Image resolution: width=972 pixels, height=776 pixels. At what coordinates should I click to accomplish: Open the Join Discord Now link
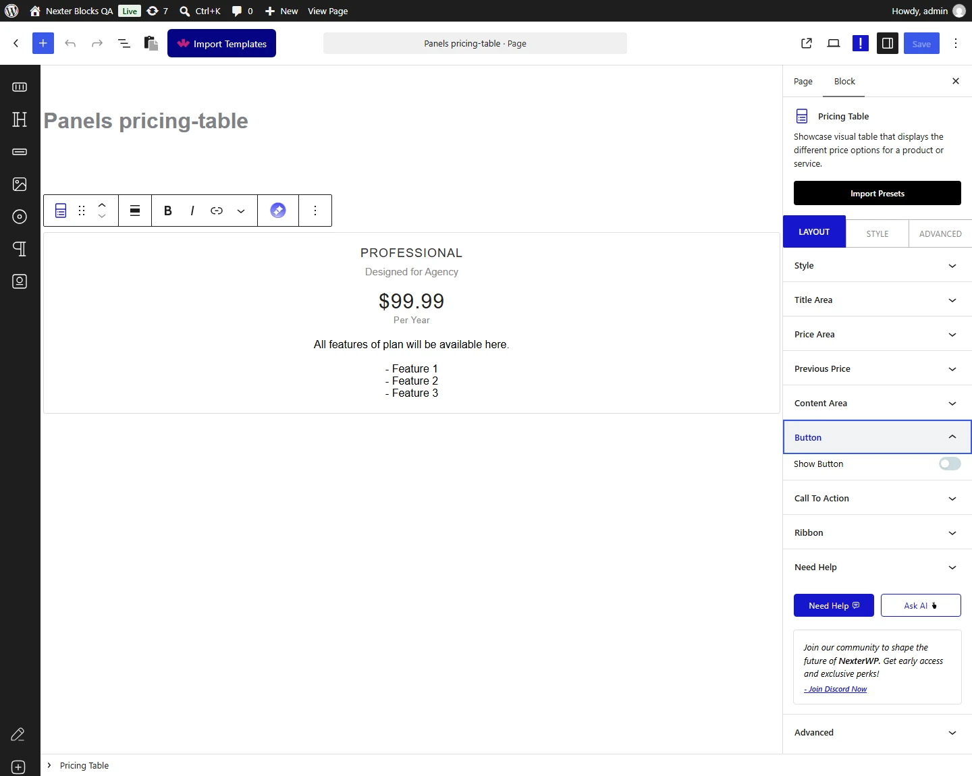(x=836, y=689)
